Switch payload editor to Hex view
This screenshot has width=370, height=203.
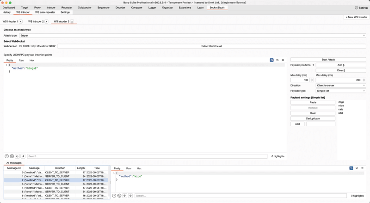coord(31,61)
